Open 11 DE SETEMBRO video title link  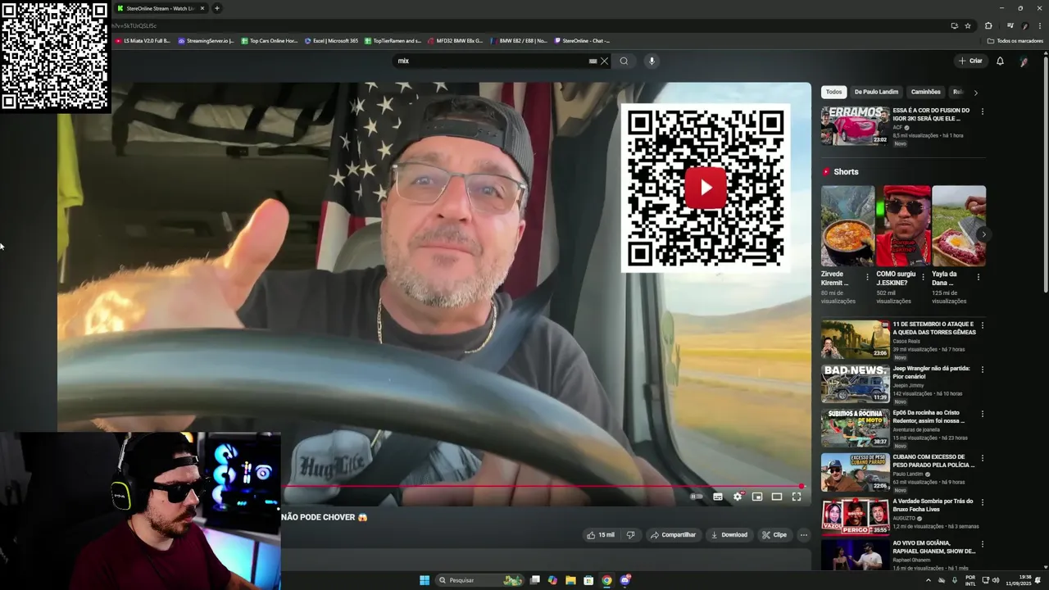point(934,328)
